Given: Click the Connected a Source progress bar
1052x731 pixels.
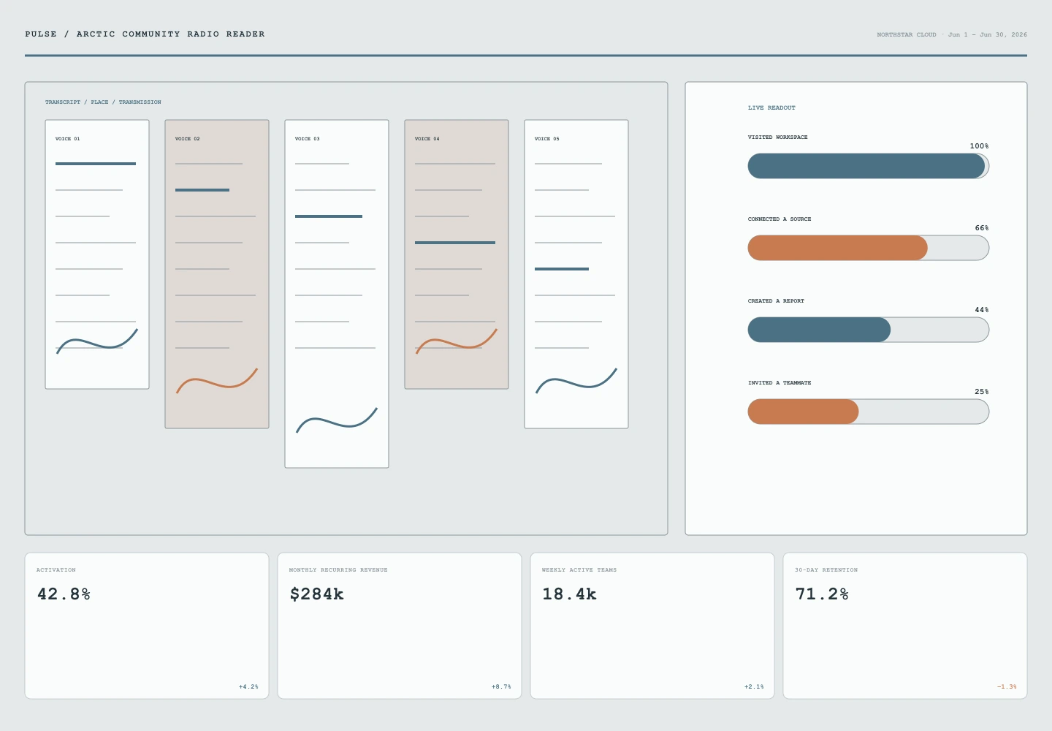Looking at the screenshot, I should (x=869, y=248).
